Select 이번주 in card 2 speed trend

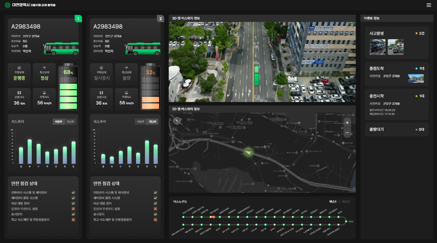point(141,122)
